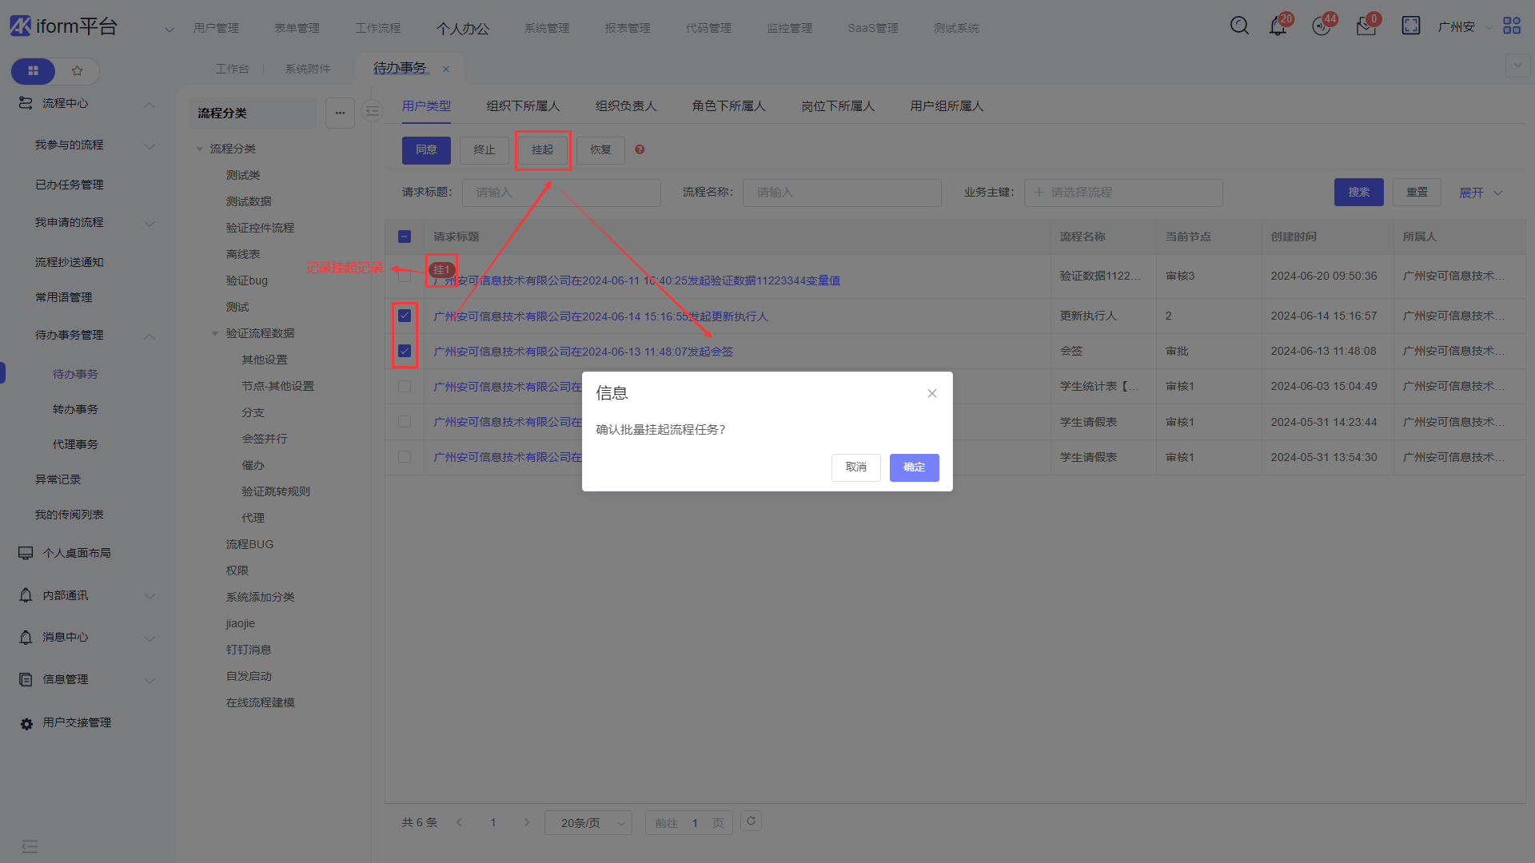Open the app grid icon at top right
Image resolution: width=1535 pixels, height=863 pixels.
(1511, 26)
